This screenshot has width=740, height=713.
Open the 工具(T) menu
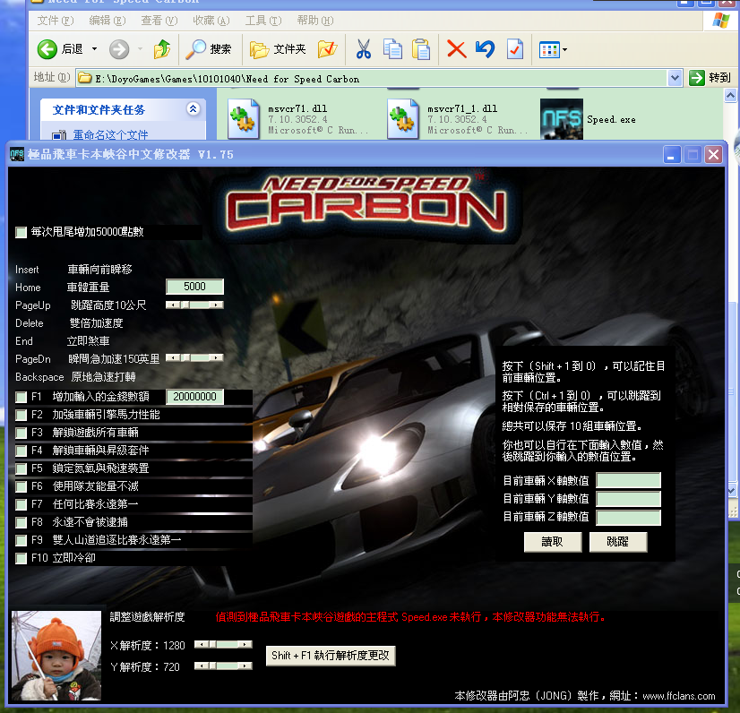point(263,21)
